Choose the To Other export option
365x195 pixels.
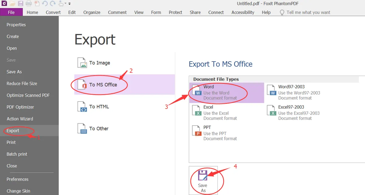[x=124, y=128]
